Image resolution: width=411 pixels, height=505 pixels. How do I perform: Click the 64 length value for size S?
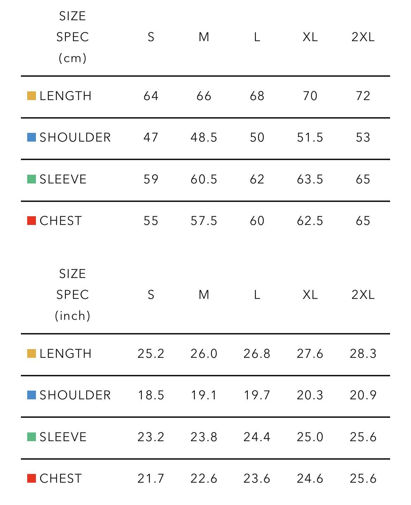151,96
